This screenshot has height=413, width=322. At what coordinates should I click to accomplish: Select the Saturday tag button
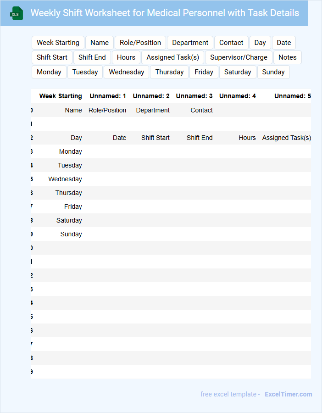[238, 72]
